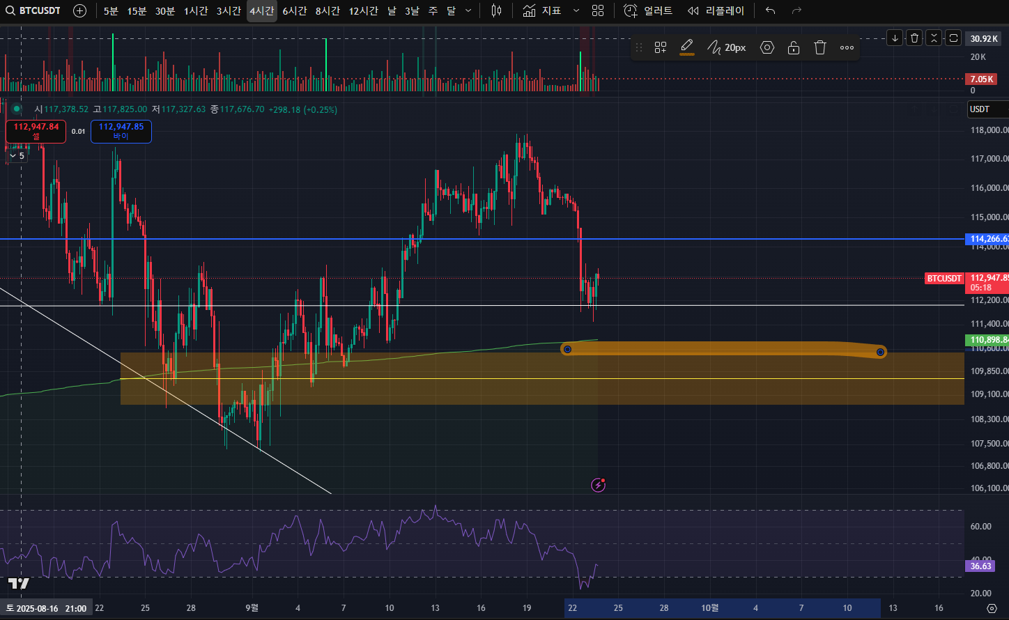Maximize the volume pane
1009x620 pixels.
point(953,38)
